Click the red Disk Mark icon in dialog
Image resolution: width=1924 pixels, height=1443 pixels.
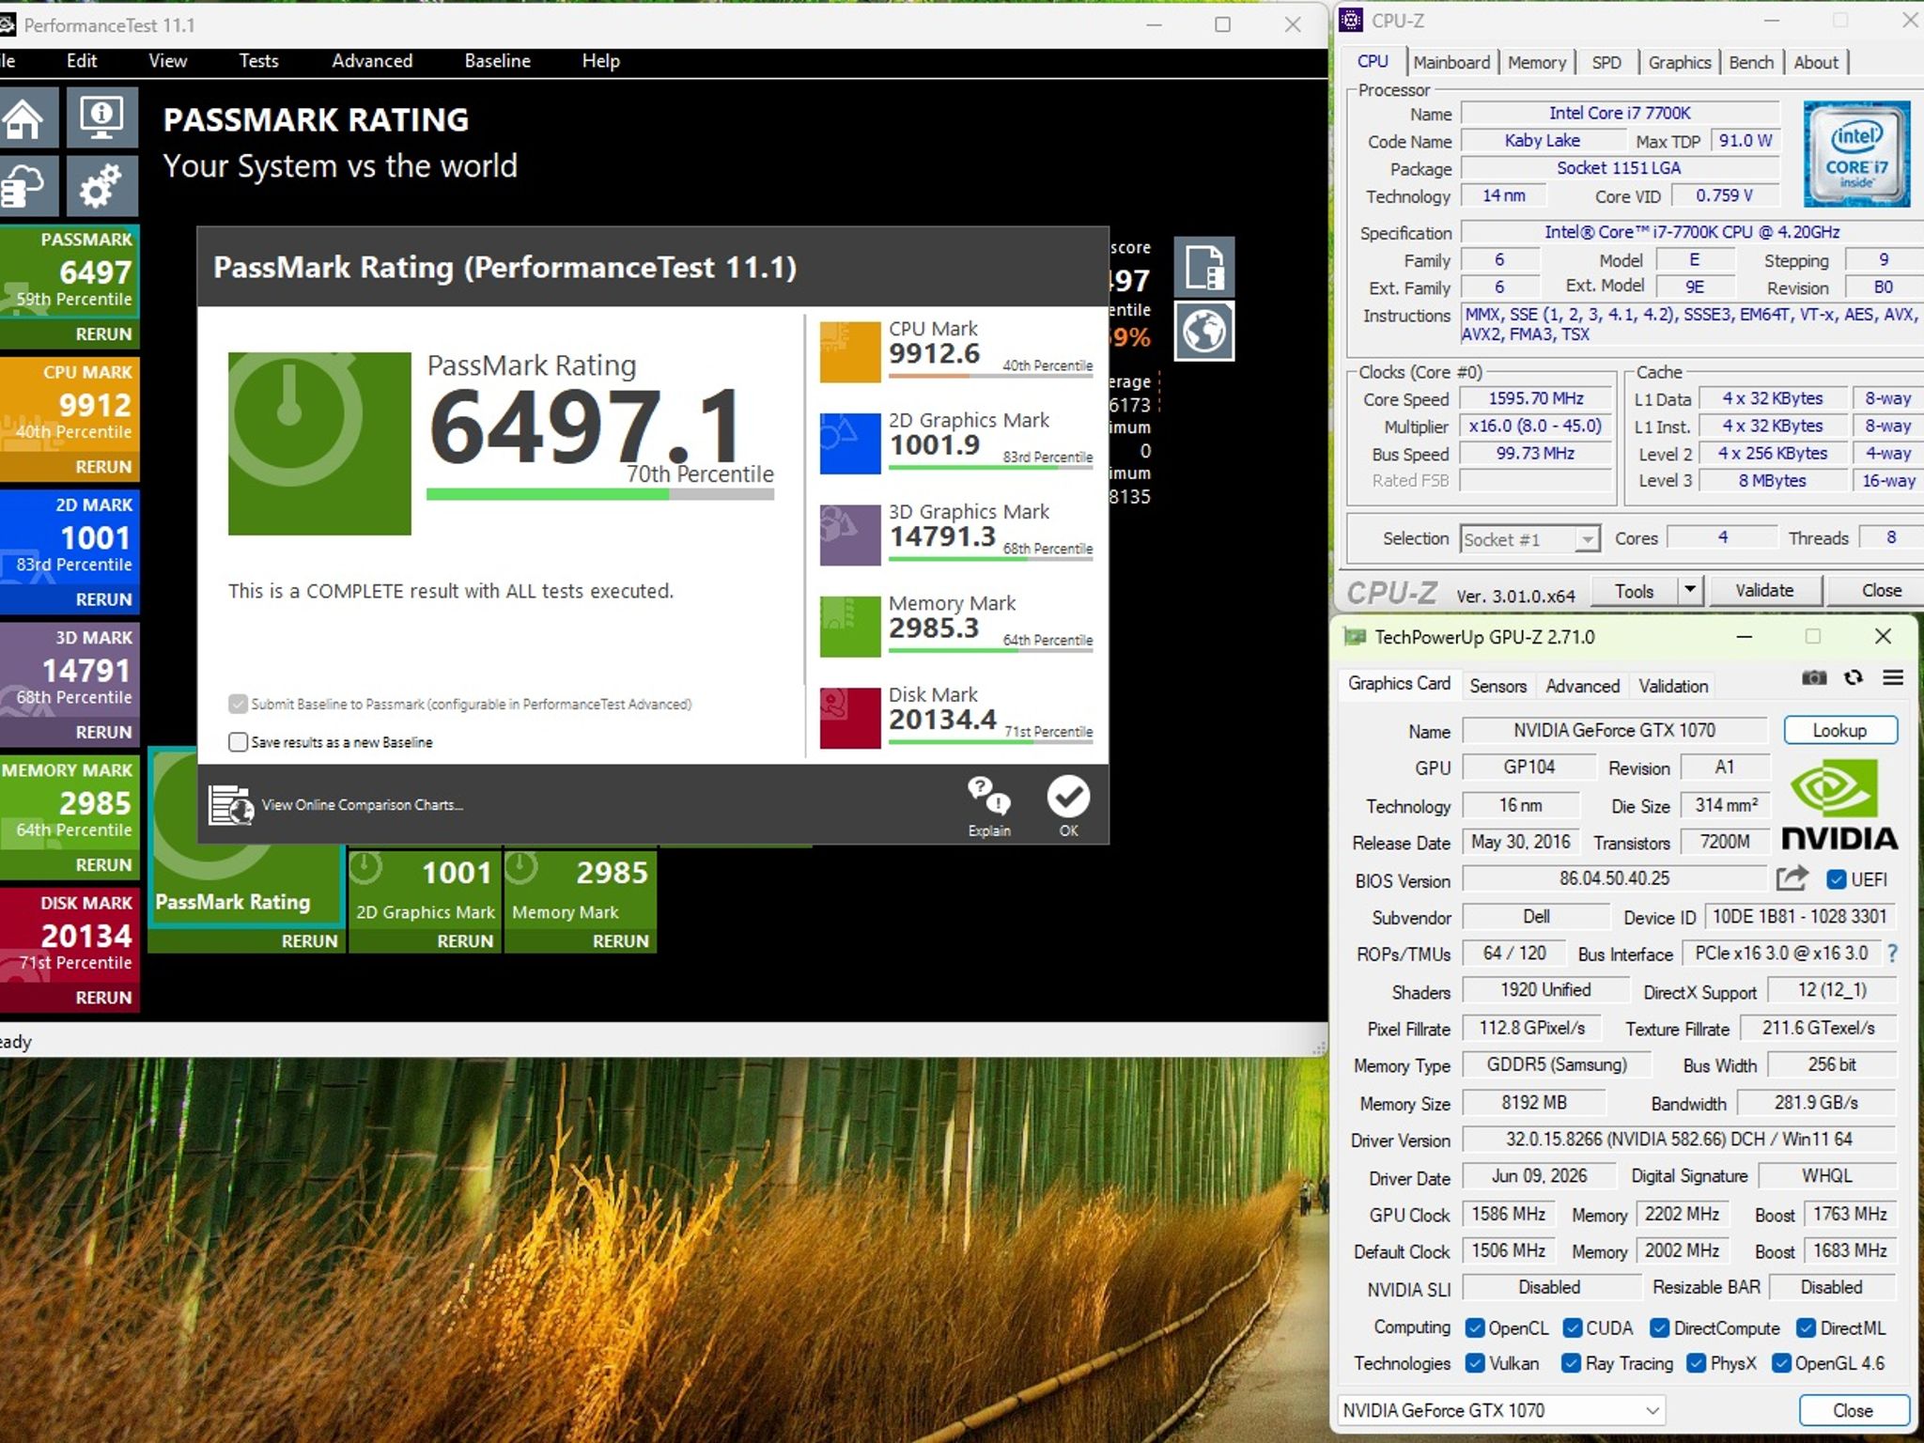[x=850, y=718]
